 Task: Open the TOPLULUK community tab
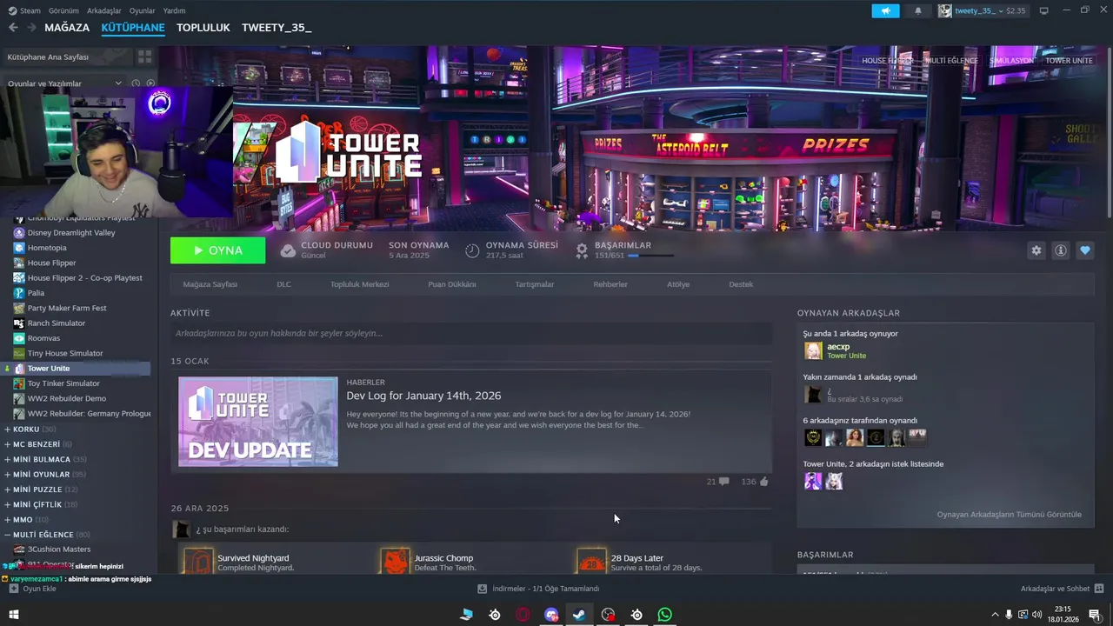click(x=203, y=27)
